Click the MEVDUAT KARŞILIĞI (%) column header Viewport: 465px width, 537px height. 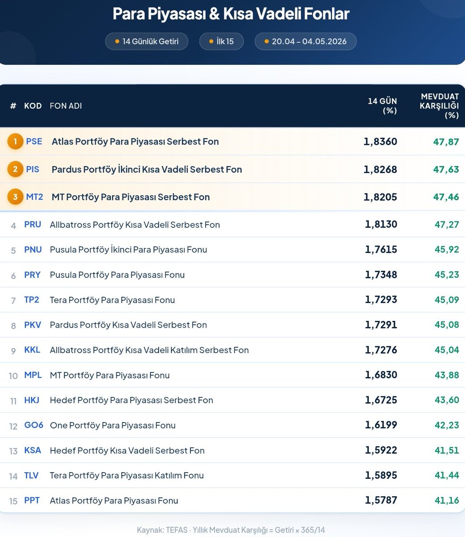point(440,106)
